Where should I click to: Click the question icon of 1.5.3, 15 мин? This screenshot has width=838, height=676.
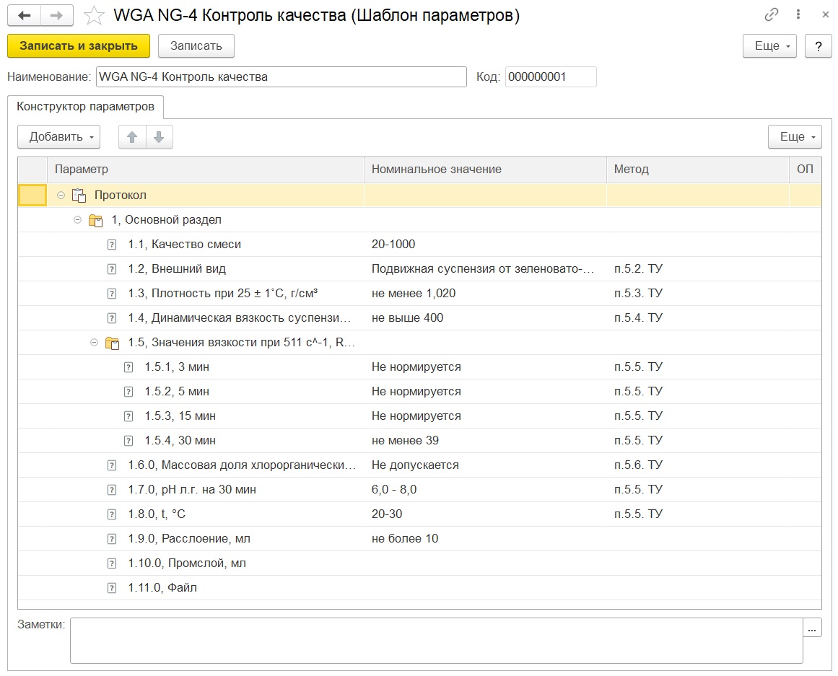tap(128, 417)
